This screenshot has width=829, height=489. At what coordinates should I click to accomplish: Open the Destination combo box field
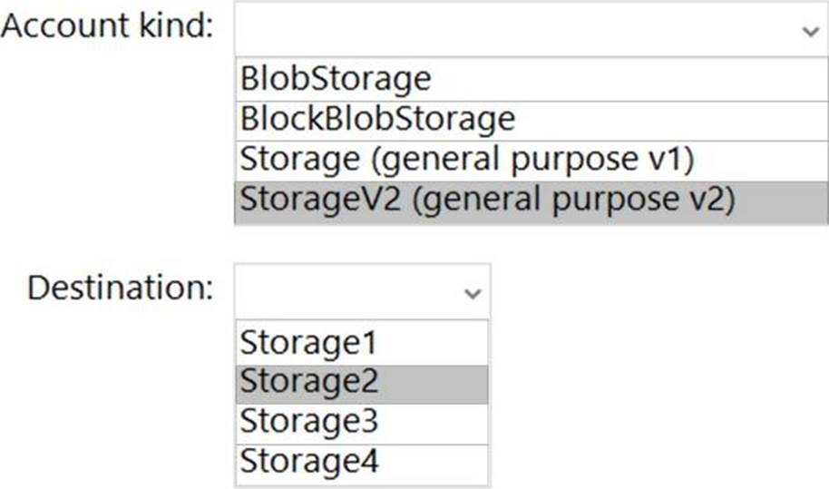point(349,292)
